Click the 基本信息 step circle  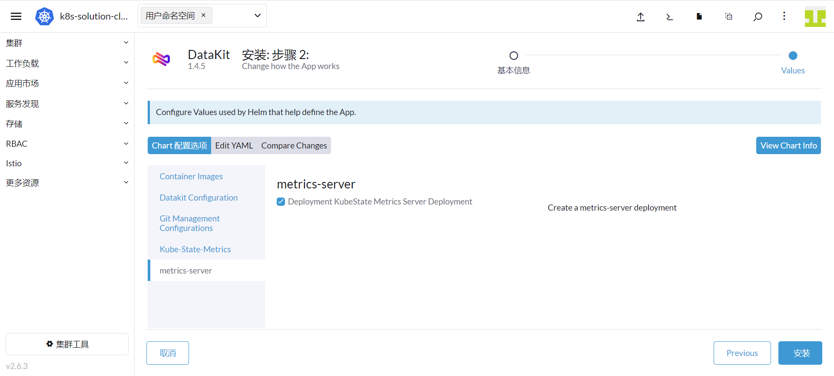(514, 56)
